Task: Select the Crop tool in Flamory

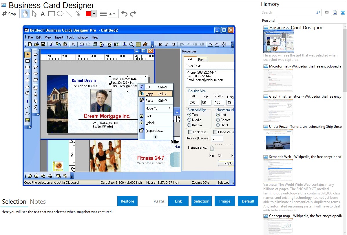Action: (9, 14)
